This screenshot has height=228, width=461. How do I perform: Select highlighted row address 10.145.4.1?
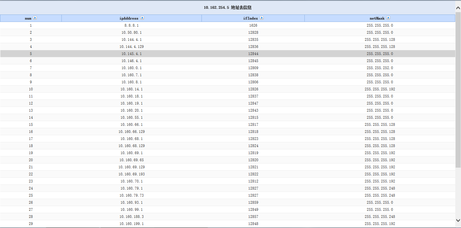(132, 54)
